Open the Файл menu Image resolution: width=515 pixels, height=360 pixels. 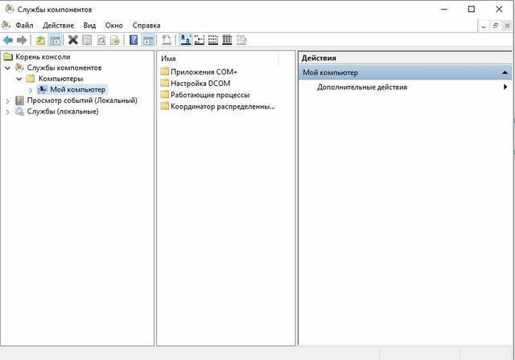24,25
